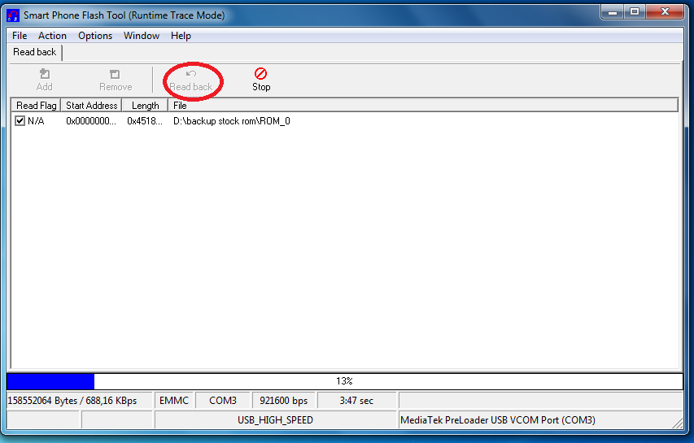The image size is (694, 443).
Task: Click the N/A read flag text
Action: coord(36,120)
